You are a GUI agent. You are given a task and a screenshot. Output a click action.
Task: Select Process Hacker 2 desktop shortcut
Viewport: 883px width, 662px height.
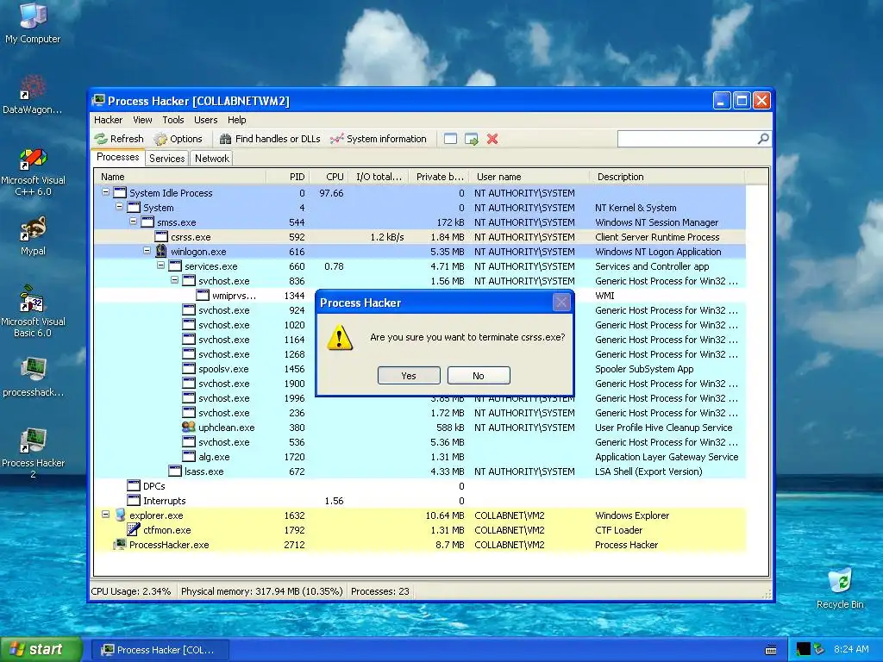pos(33,453)
